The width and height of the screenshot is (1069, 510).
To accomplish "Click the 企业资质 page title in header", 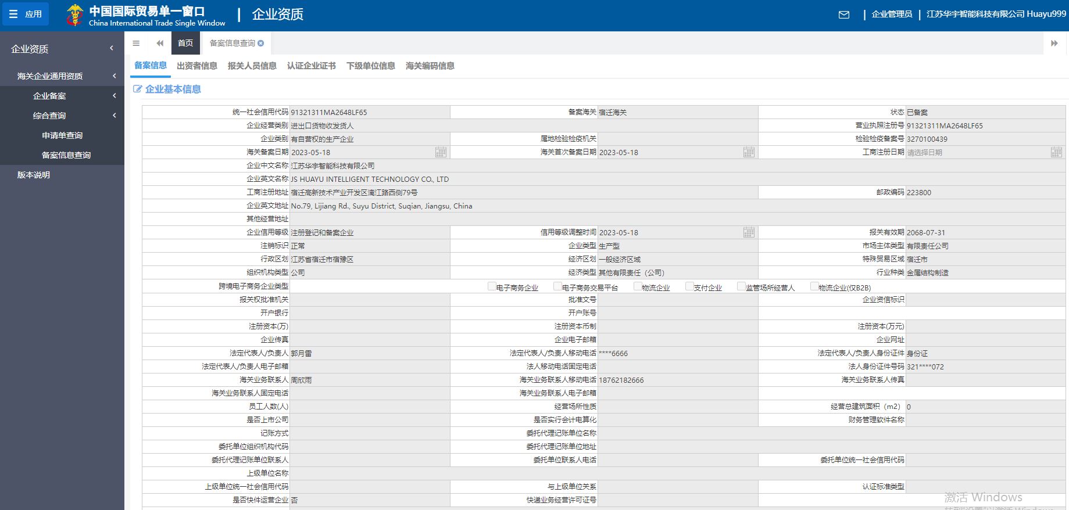I will tap(278, 15).
